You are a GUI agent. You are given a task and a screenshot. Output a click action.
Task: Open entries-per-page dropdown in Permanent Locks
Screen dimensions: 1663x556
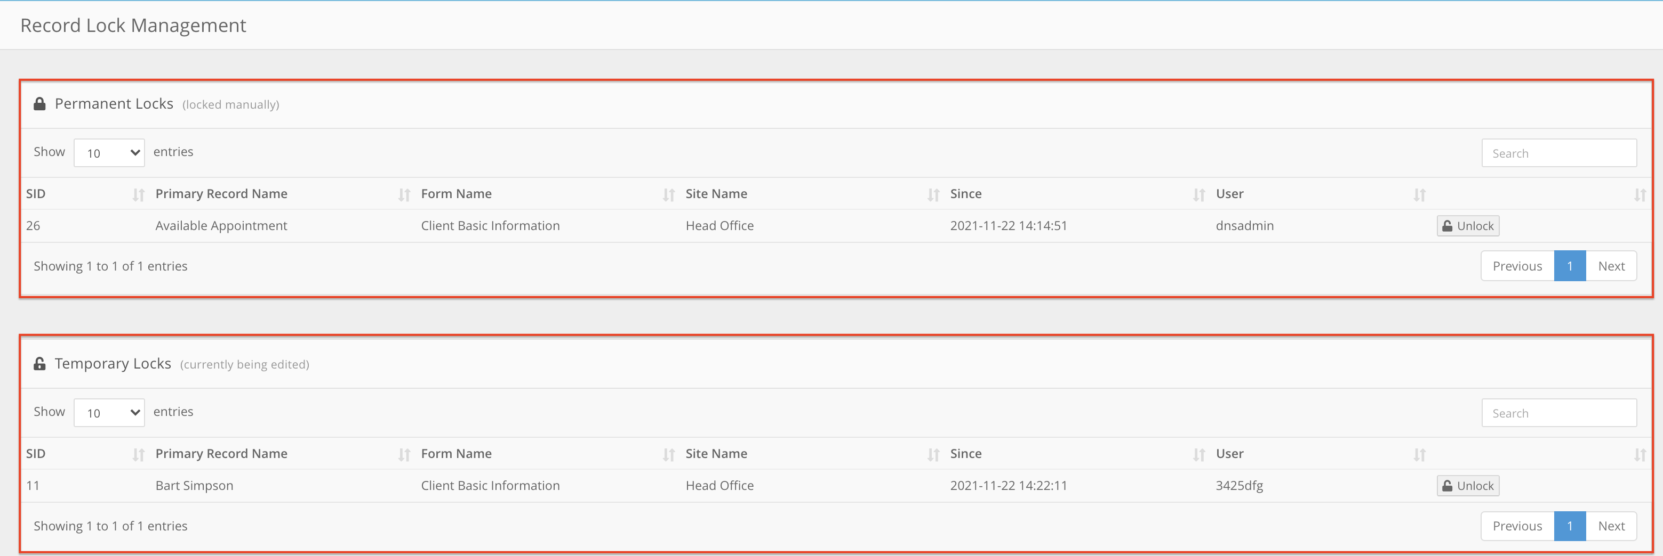109,153
